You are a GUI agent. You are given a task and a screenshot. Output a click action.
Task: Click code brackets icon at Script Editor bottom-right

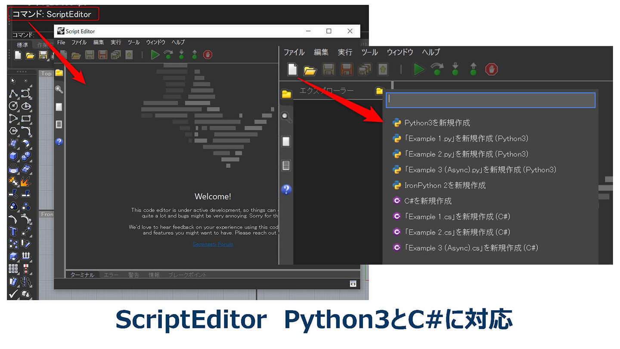coord(353,284)
